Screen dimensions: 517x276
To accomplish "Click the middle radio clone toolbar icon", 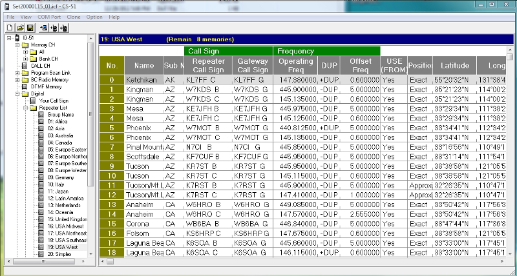I will (54, 28).
